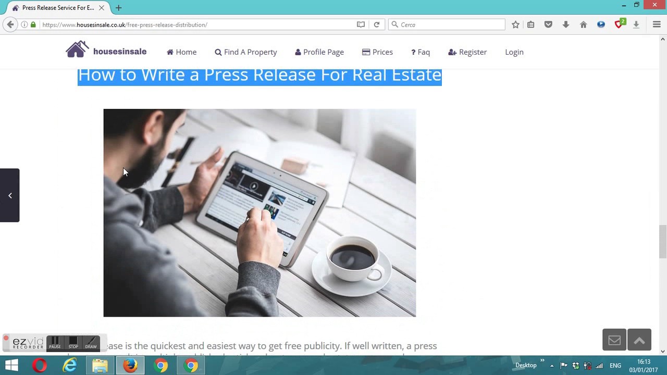
Task: Go to Profile Page link
Action: point(319,52)
